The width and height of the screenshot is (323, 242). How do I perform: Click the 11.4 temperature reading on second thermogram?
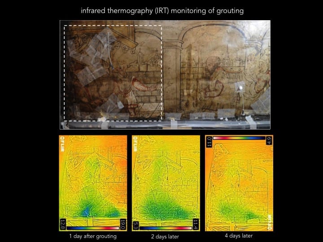click(196, 225)
